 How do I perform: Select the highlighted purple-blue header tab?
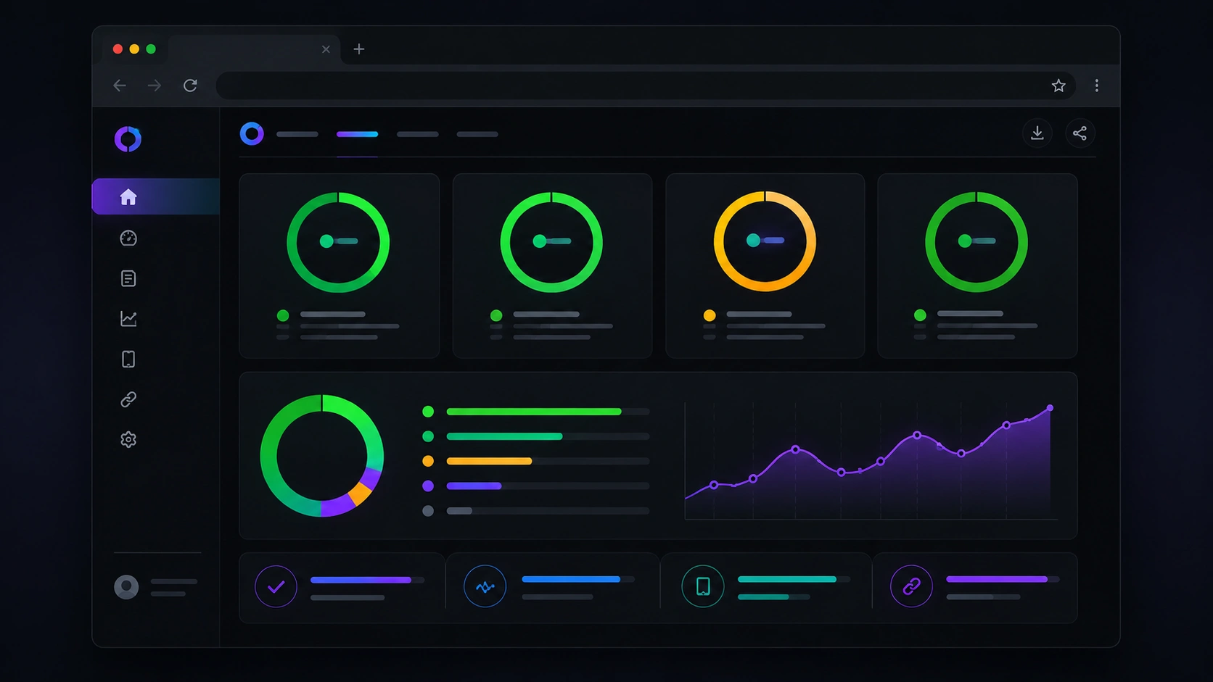357,134
